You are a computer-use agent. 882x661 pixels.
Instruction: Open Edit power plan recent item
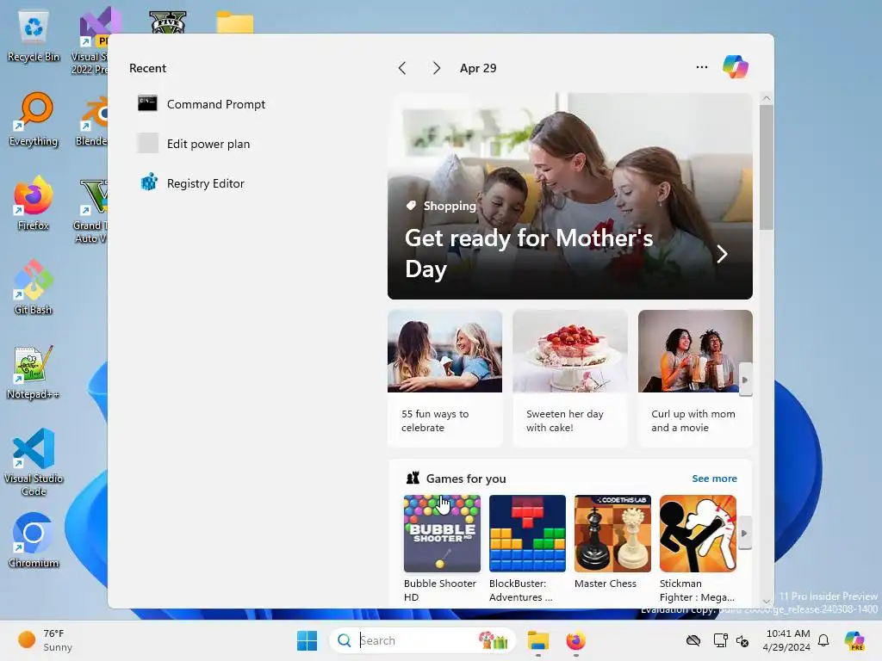tap(194, 144)
